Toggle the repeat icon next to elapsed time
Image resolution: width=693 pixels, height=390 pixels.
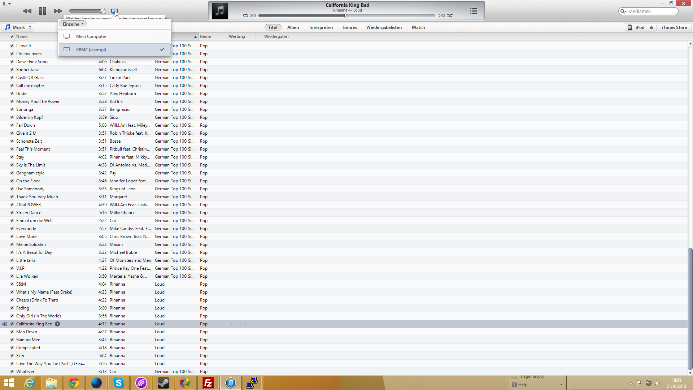tap(245, 16)
